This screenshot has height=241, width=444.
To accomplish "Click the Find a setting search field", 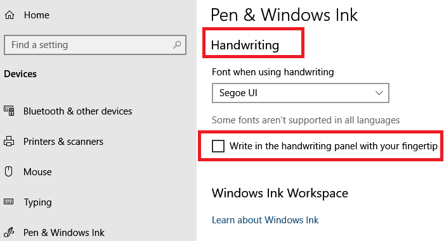I will (x=95, y=45).
